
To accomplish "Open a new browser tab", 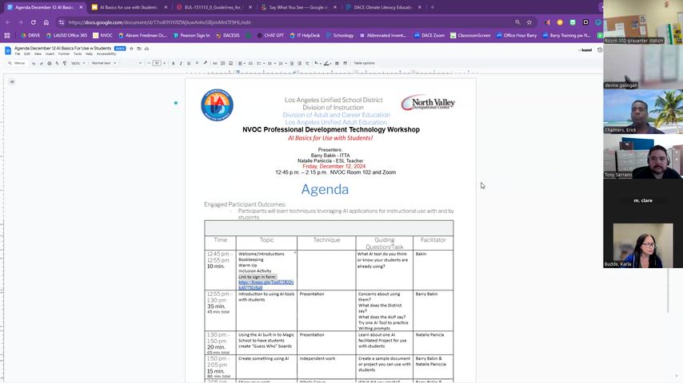I will pos(432,7).
